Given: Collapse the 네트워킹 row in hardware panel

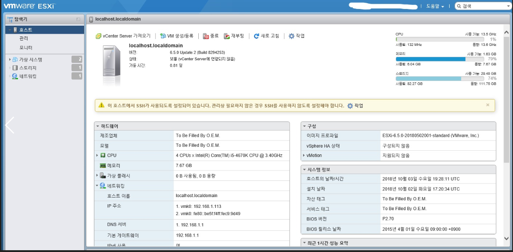Looking at the screenshot, I should pos(97,185).
